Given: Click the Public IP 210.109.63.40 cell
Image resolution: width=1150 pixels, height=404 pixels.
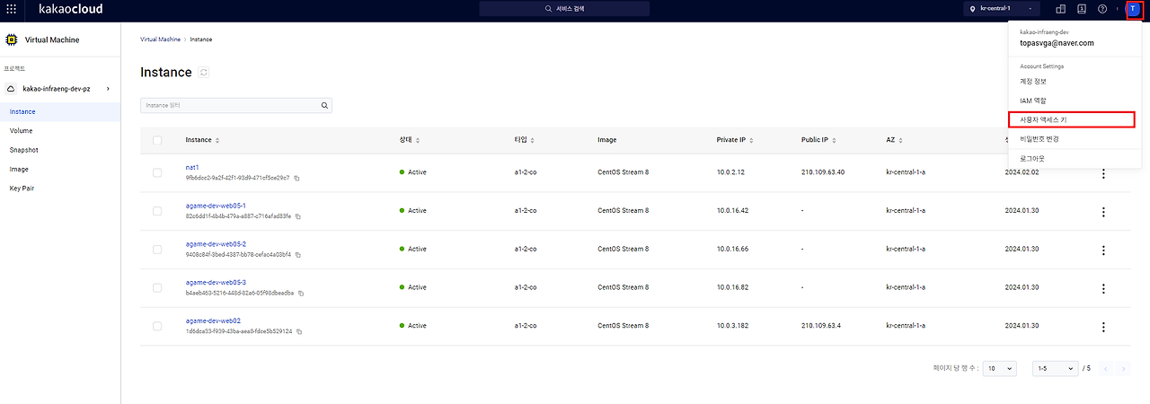Looking at the screenshot, I should 823,172.
